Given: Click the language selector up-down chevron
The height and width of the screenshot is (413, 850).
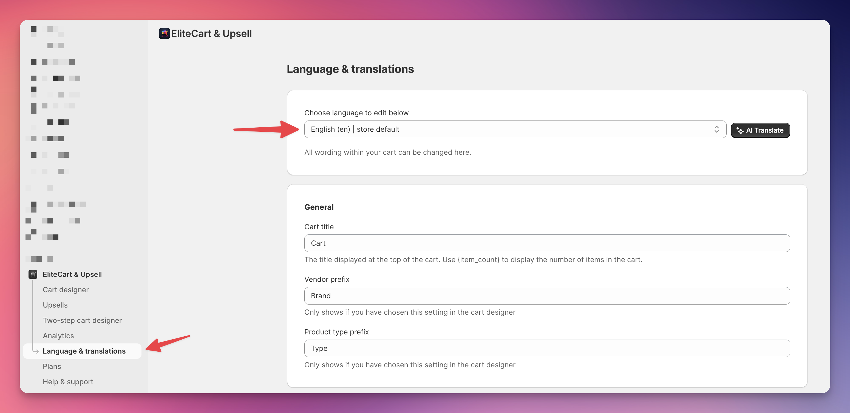Looking at the screenshot, I should pyautogui.click(x=716, y=129).
